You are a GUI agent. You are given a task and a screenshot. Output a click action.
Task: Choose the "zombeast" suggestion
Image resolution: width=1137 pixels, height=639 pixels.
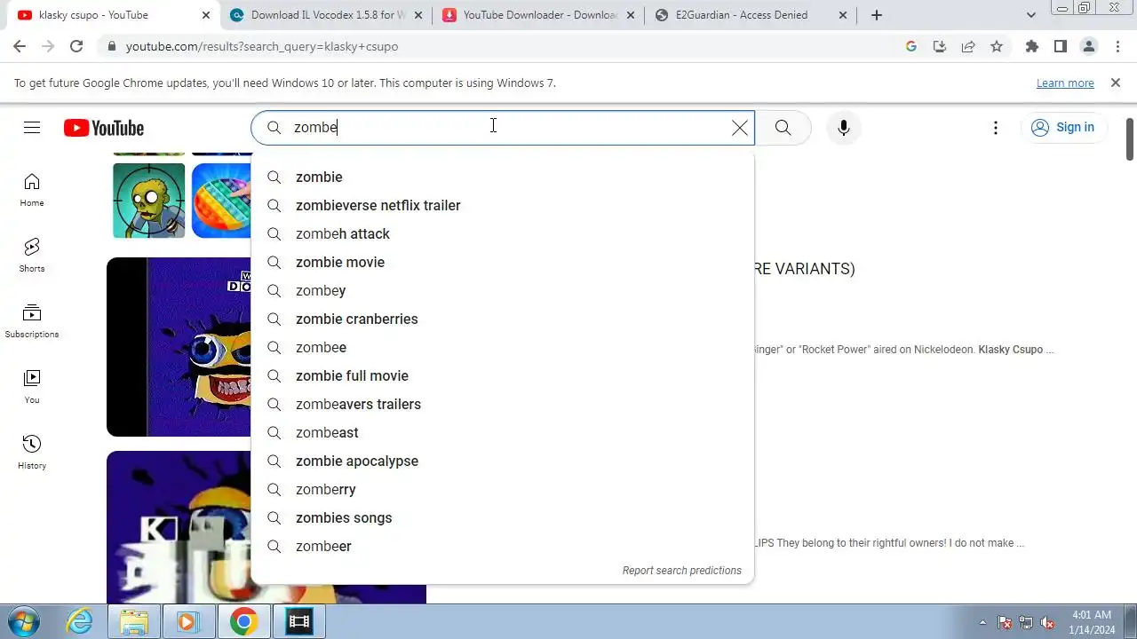point(503,433)
